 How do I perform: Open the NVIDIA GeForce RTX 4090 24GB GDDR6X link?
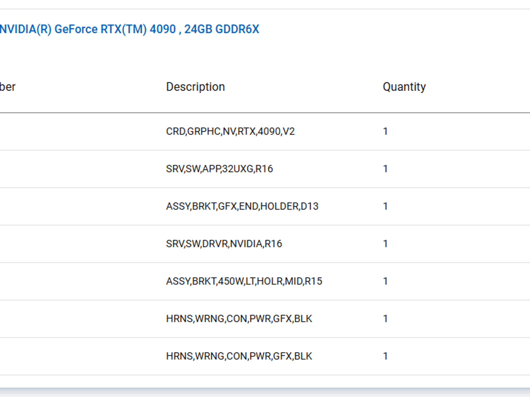(129, 29)
